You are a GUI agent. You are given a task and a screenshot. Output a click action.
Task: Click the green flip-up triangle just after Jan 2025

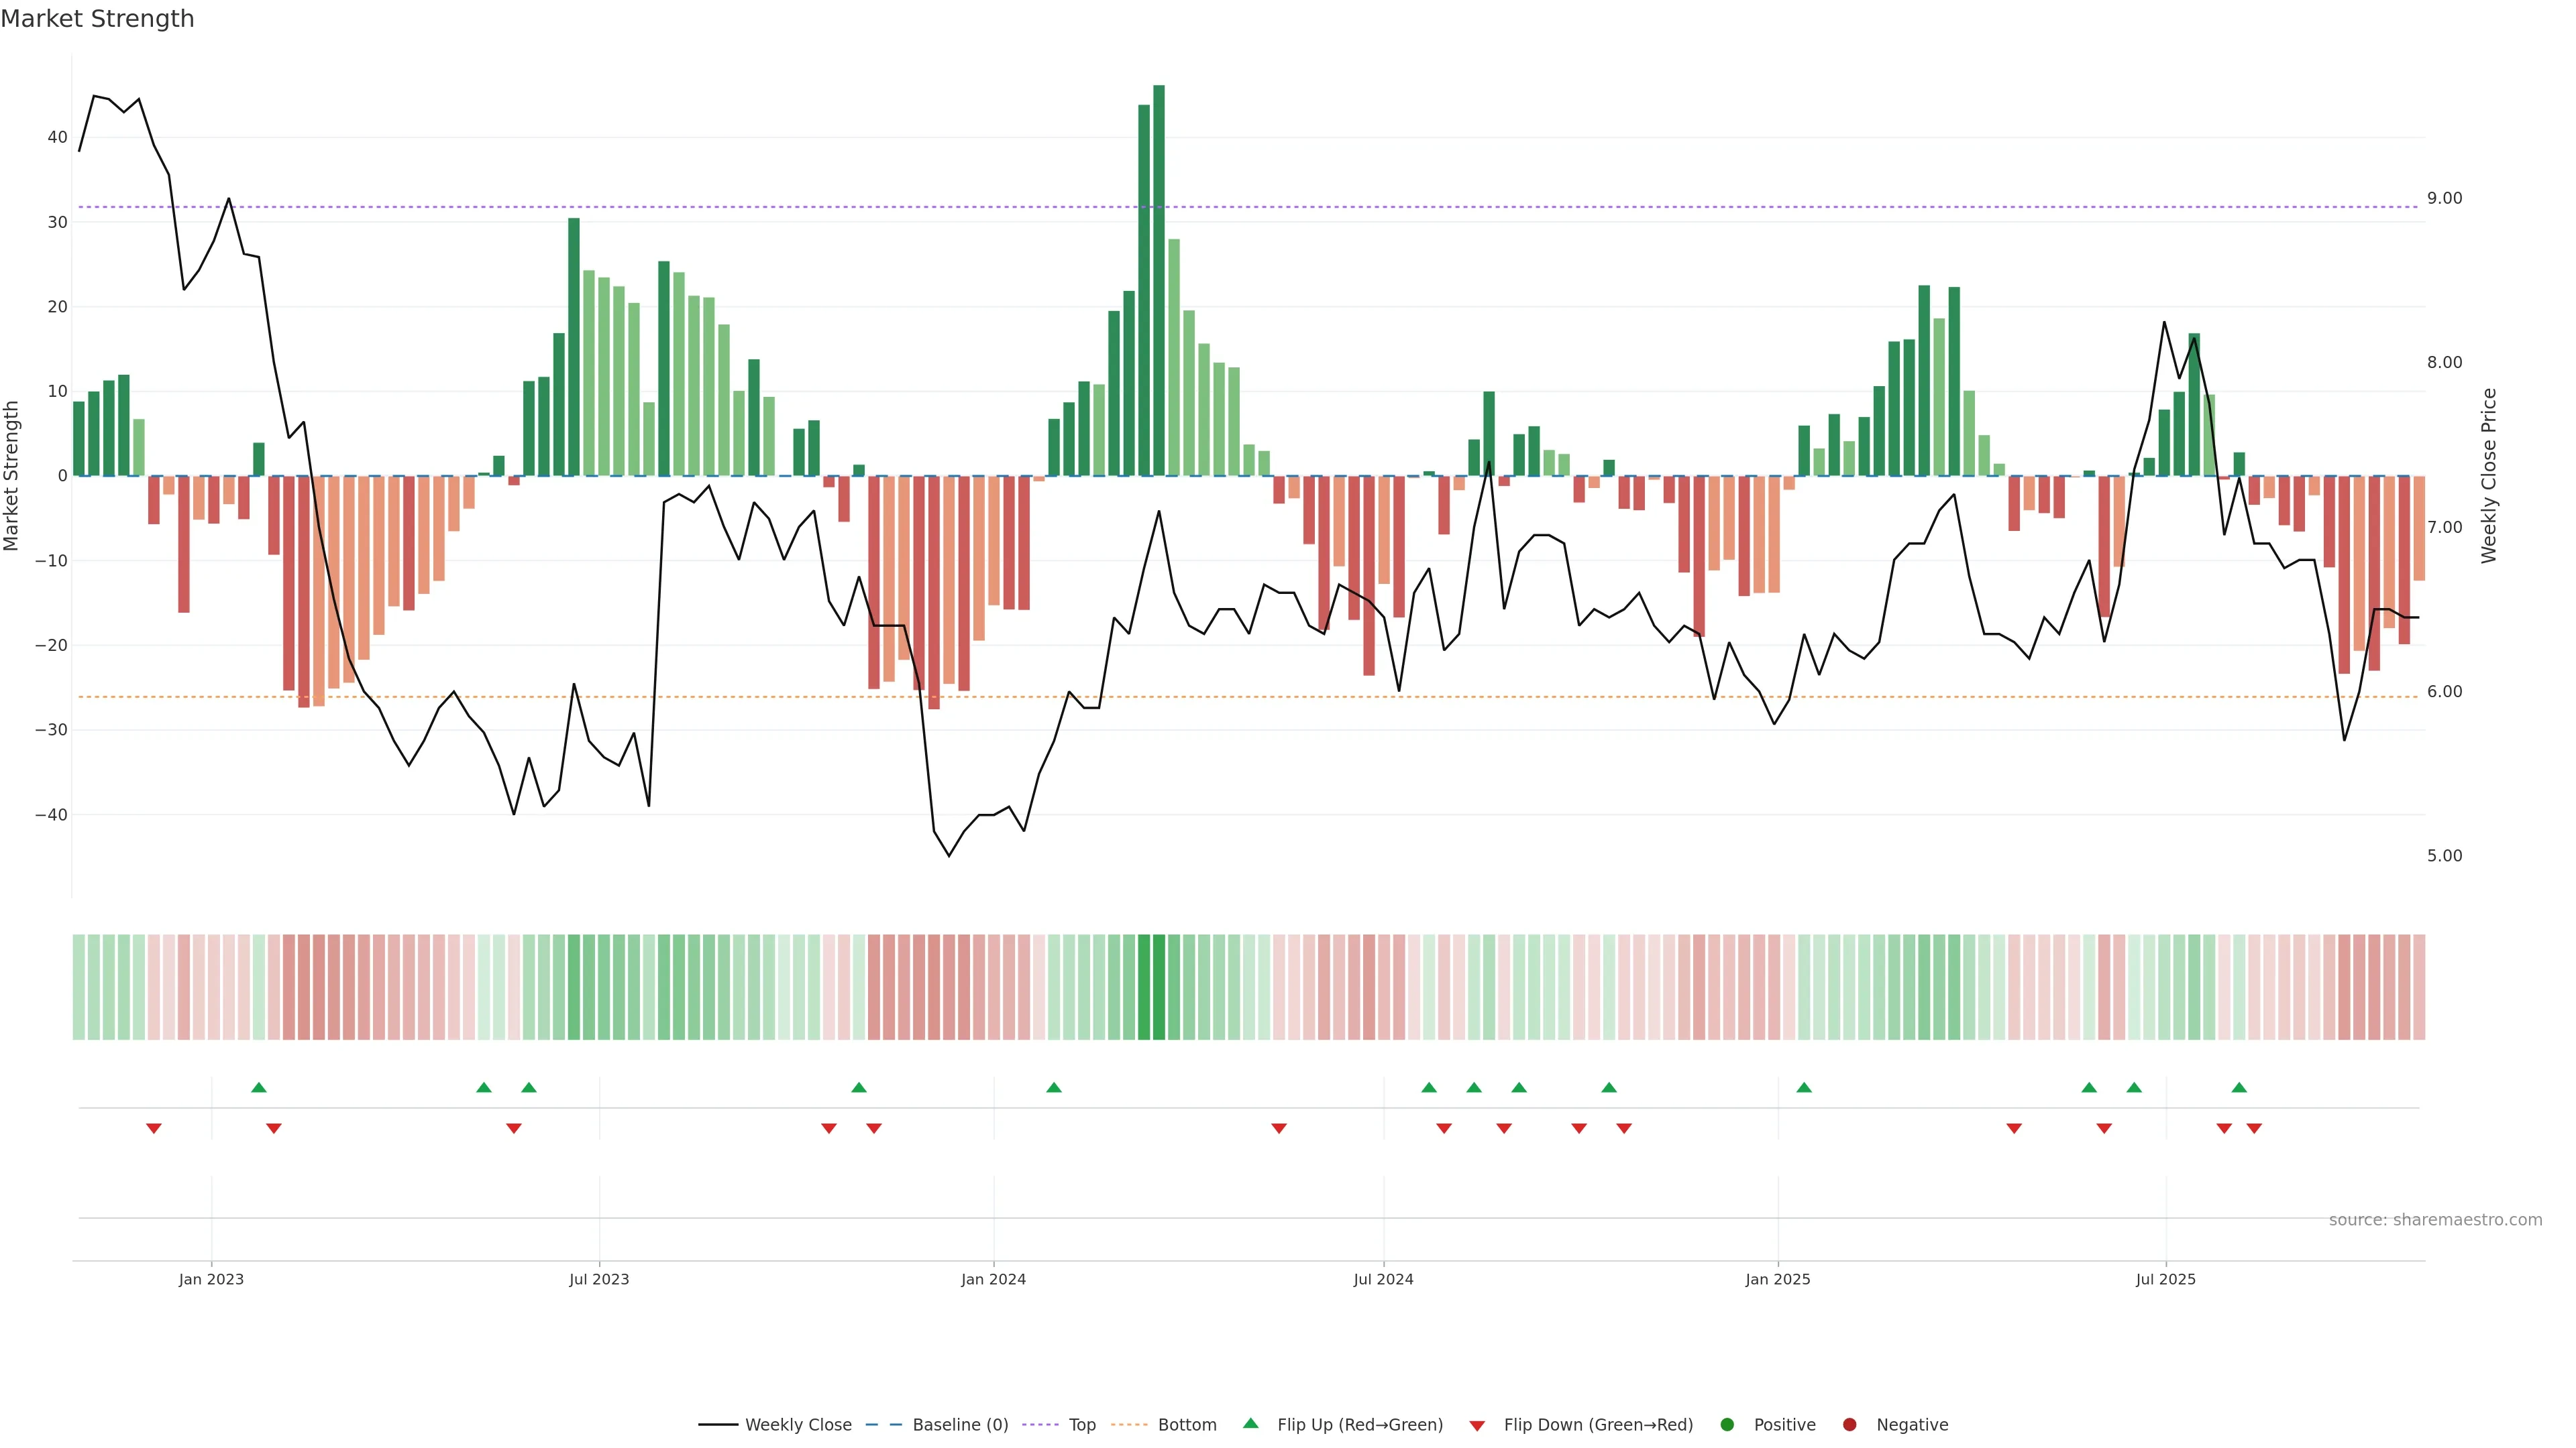[1804, 1087]
